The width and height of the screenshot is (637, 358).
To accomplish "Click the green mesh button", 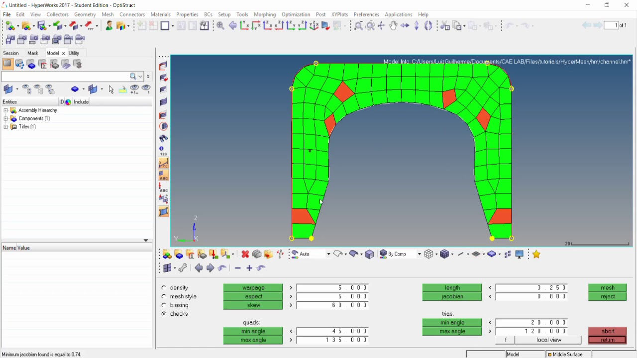I will (x=607, y=288).
